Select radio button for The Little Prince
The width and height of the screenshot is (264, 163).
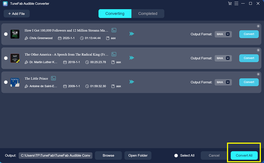coord(6,82)
